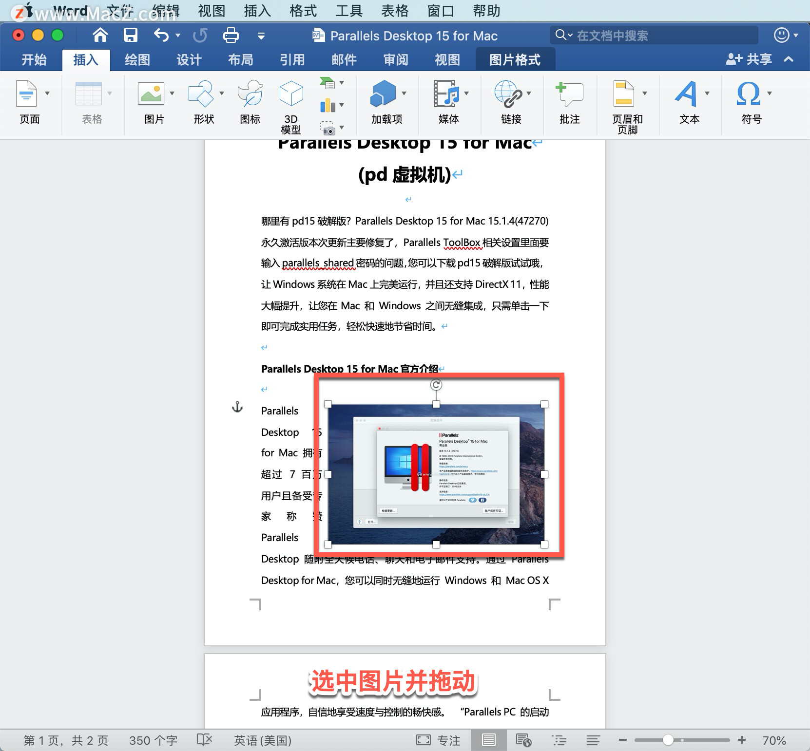The image size is (810, 751).
Task: Switch to the 邮件 ribbon tab
Action: [344, 60]
